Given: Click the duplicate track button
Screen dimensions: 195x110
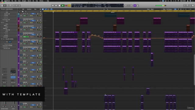Looking at the screenshot, I should tap(23, 12).
